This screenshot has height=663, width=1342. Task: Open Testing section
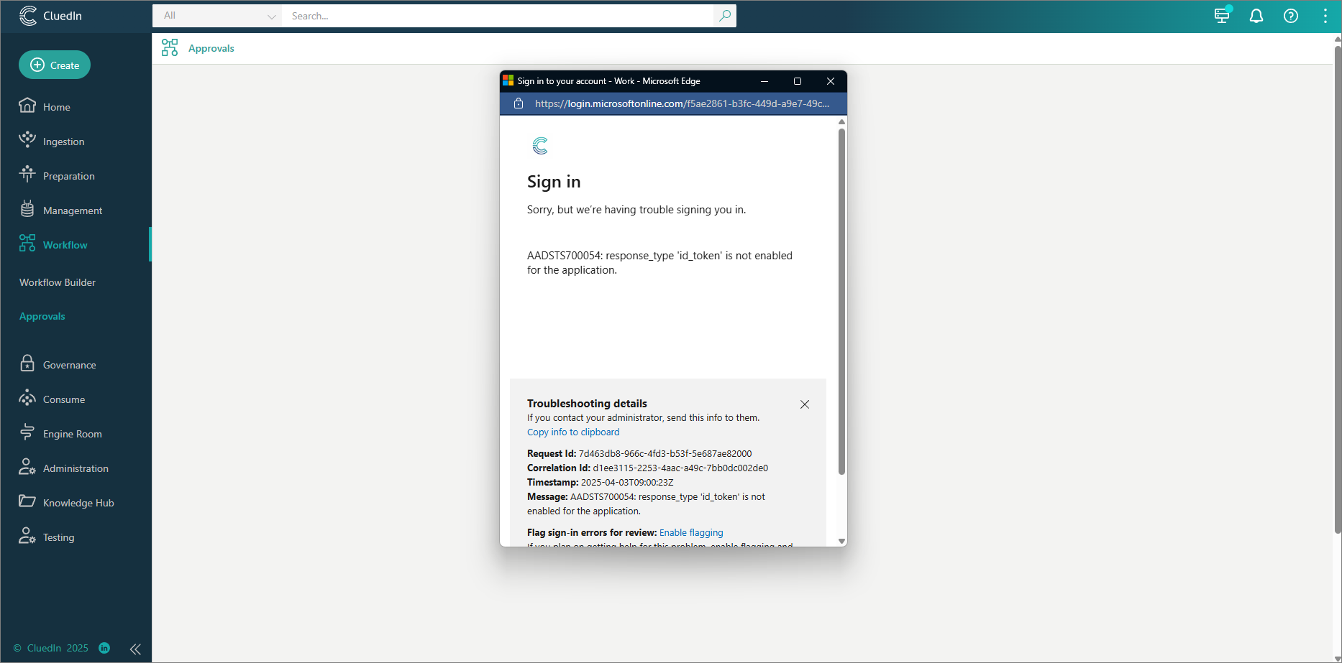(59, 537)
